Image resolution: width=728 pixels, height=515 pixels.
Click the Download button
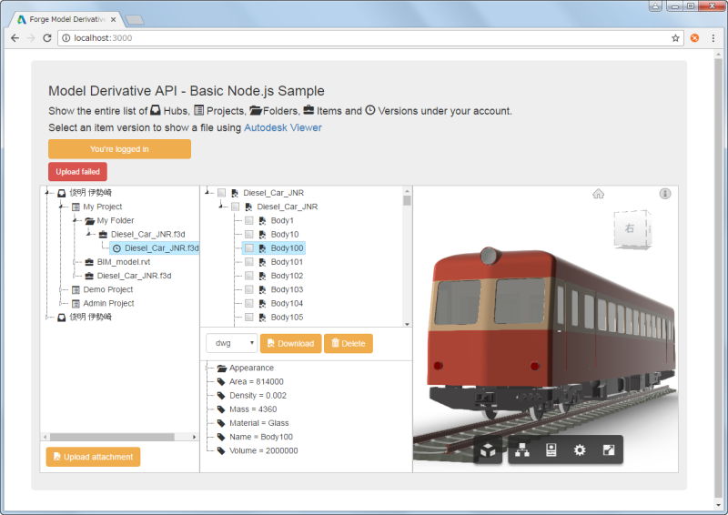tap(290, 343)
